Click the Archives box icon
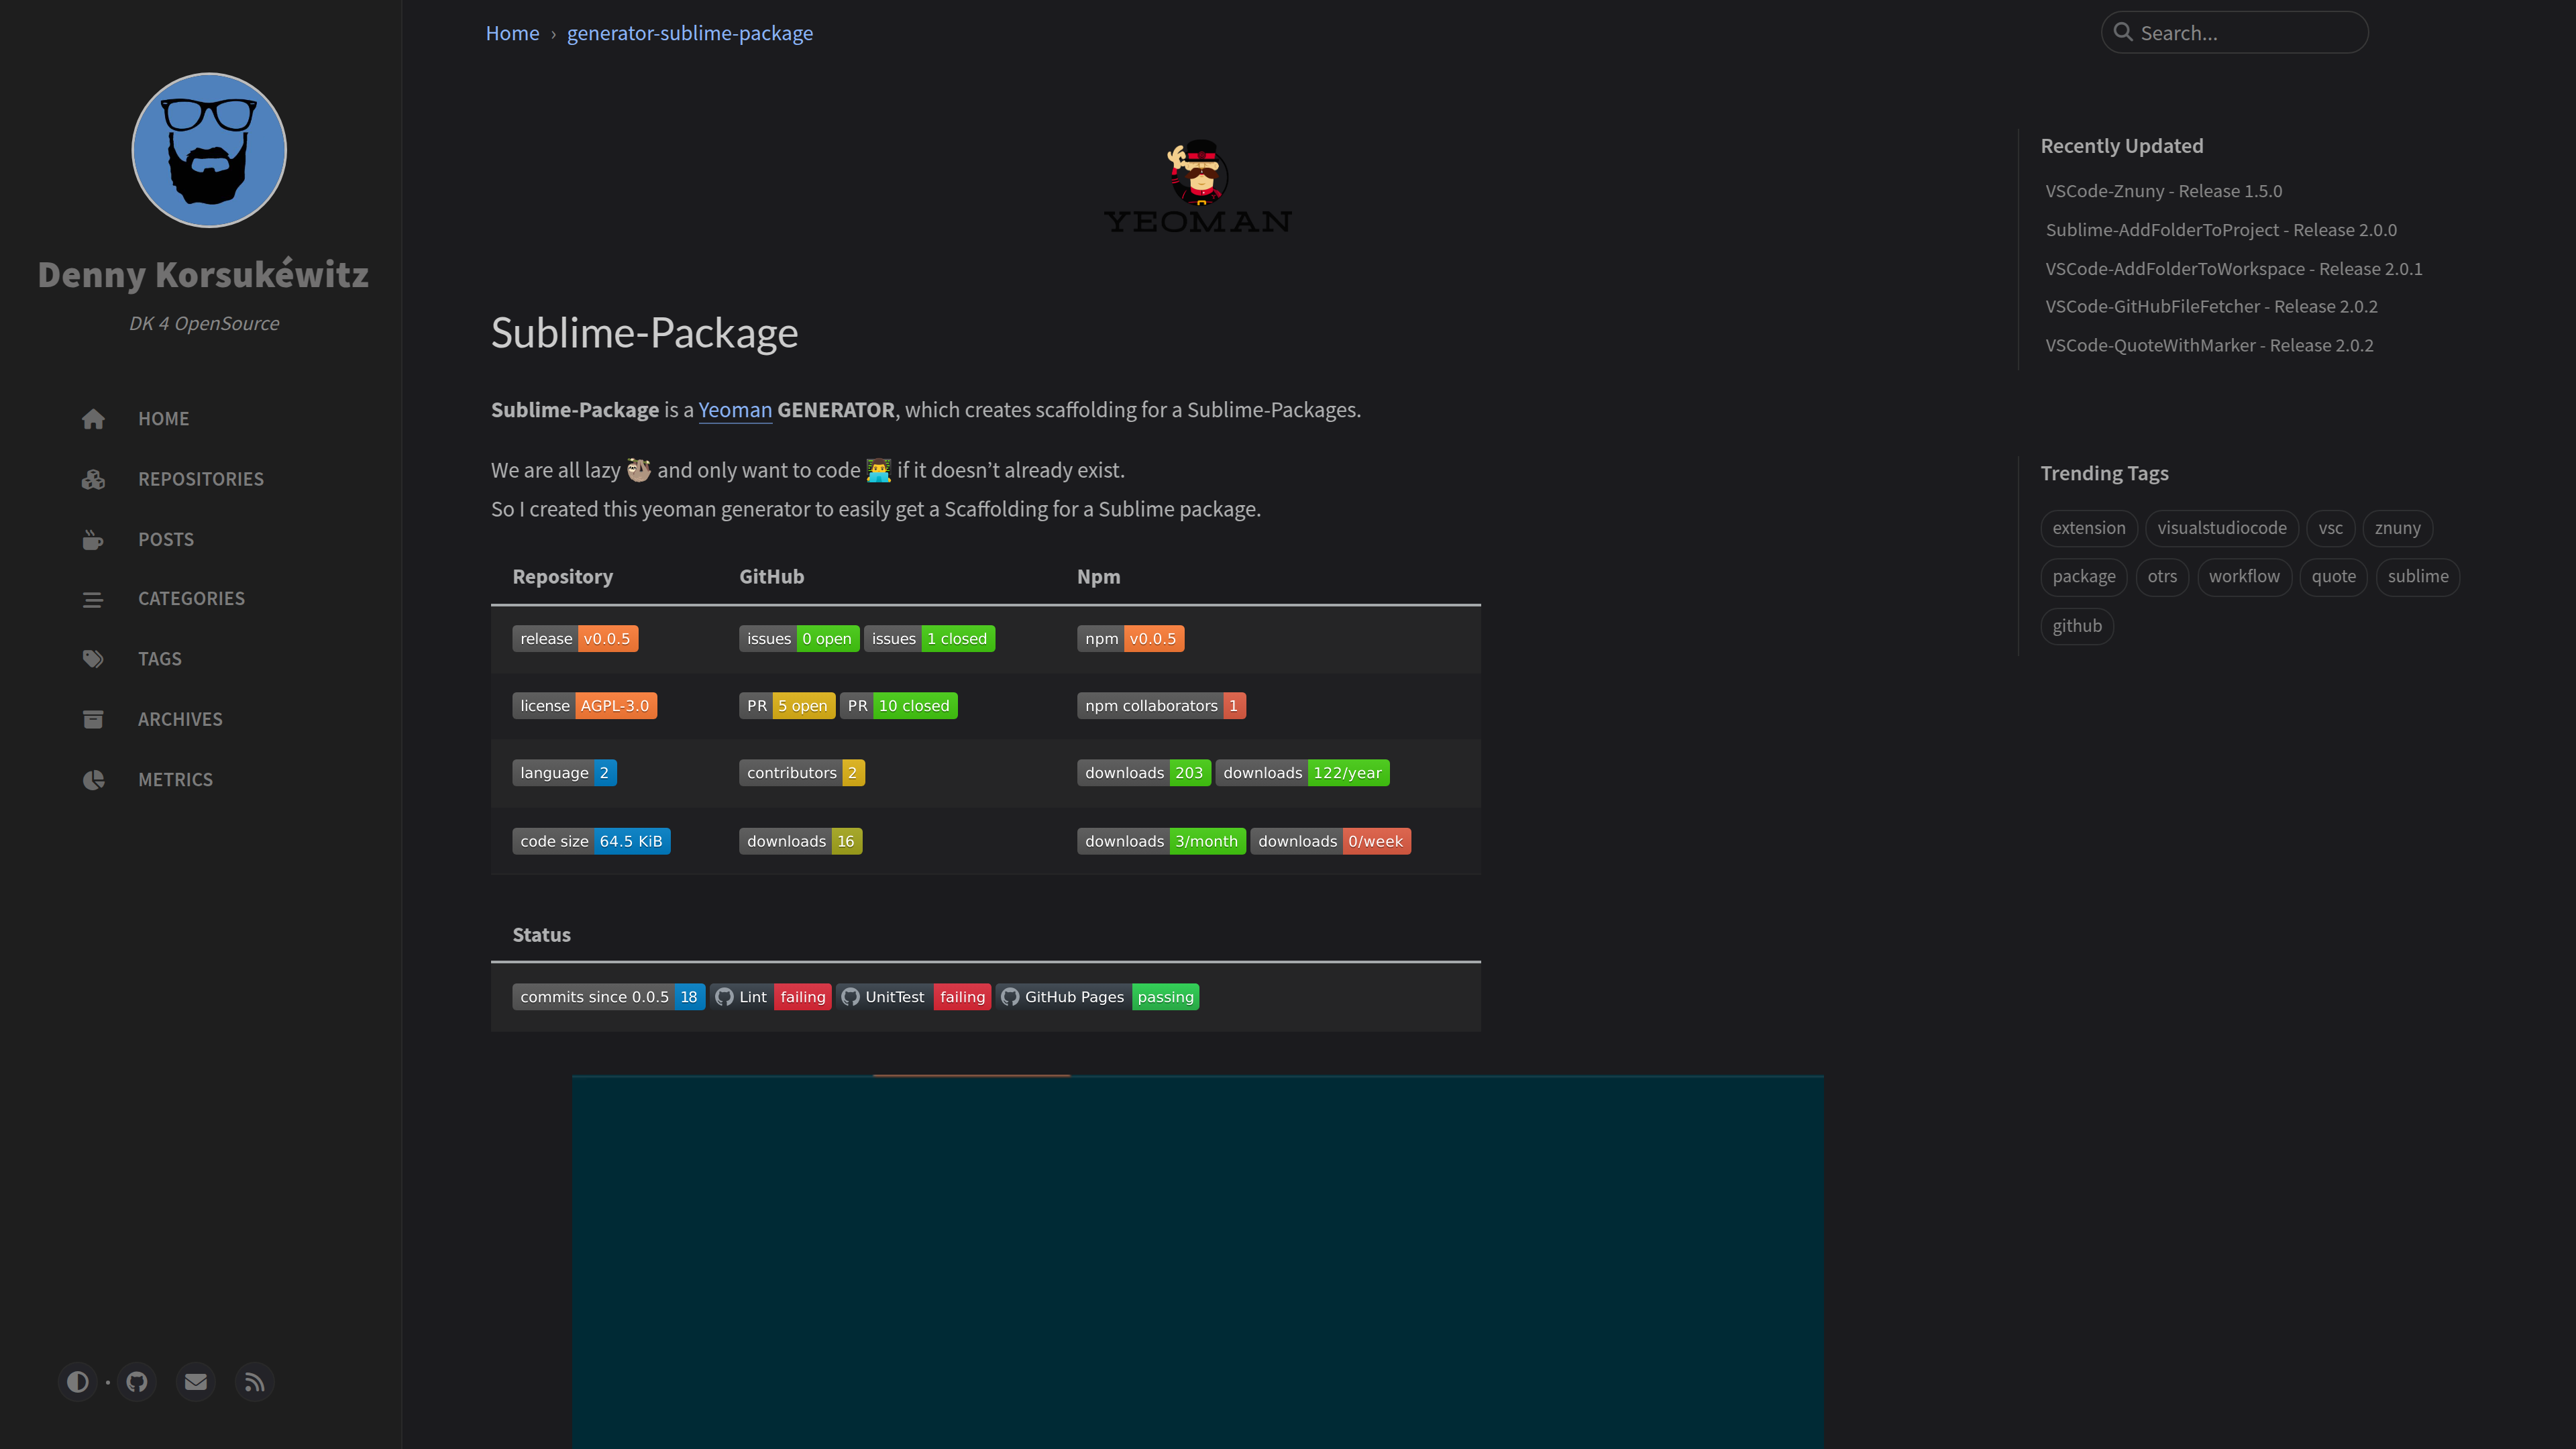Viewport: 2576px width, 1449px height. tap(93, 719)
